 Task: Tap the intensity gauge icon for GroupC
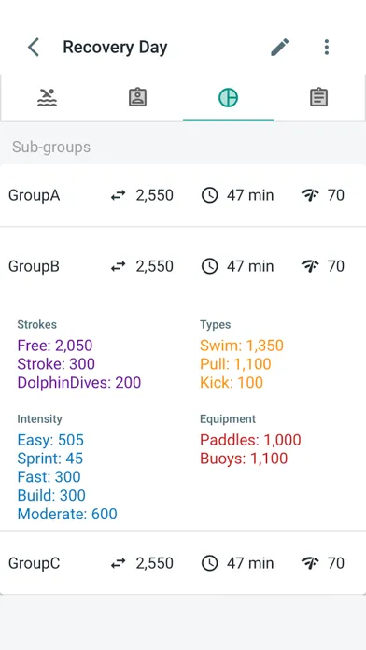pyautogui.click(x=310, y=563)
